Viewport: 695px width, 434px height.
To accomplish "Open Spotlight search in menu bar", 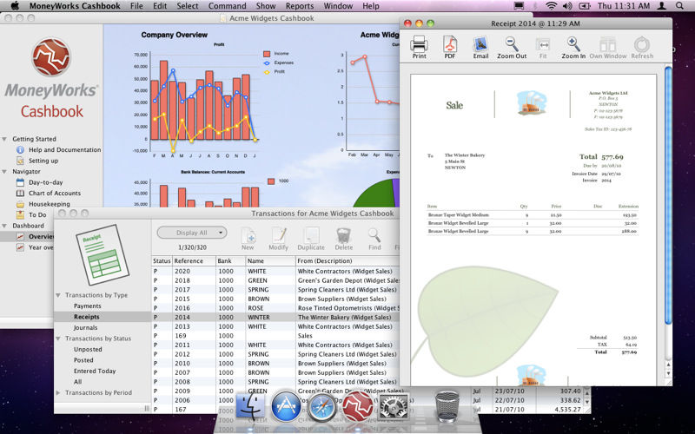I will click(679, 6).
